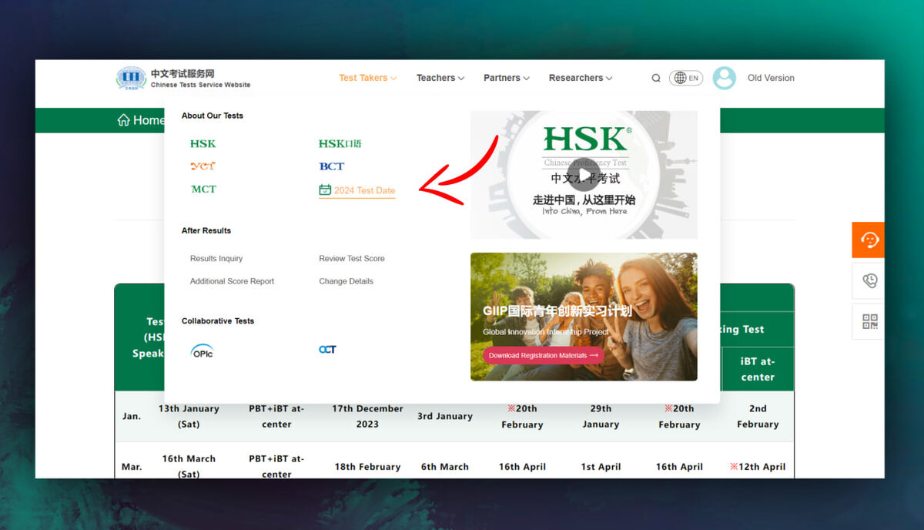
Task: Click the iBT at-center column header
Action: click(x=758, y=369)
